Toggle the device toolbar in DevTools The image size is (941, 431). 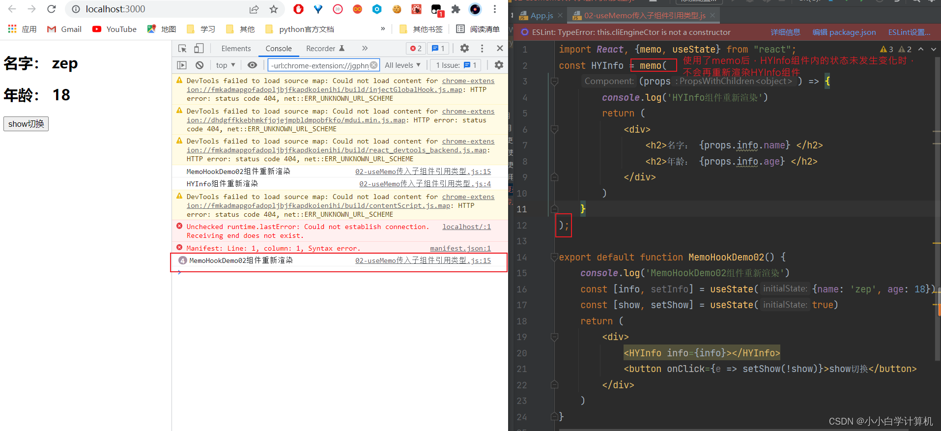tap(199, 48)
